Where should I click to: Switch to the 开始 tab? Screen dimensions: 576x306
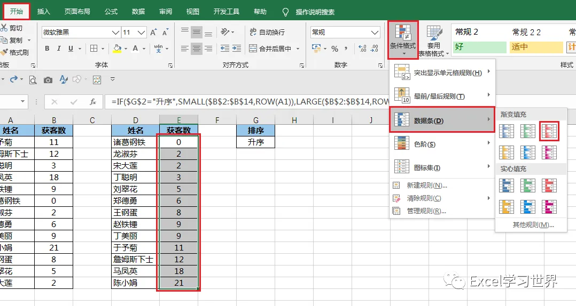(17, 11)
